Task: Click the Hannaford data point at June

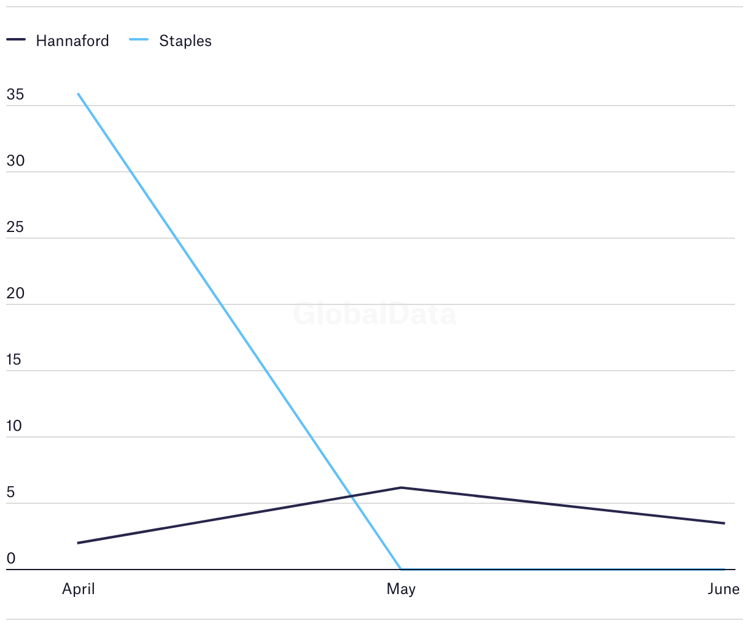Action: pyautogui.click(x=724, y=524)
